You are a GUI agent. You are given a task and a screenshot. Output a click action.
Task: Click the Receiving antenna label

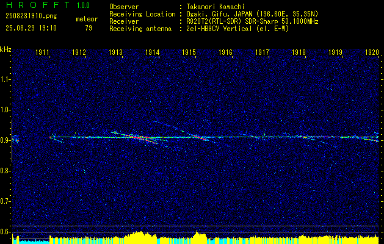pos(140,29)
